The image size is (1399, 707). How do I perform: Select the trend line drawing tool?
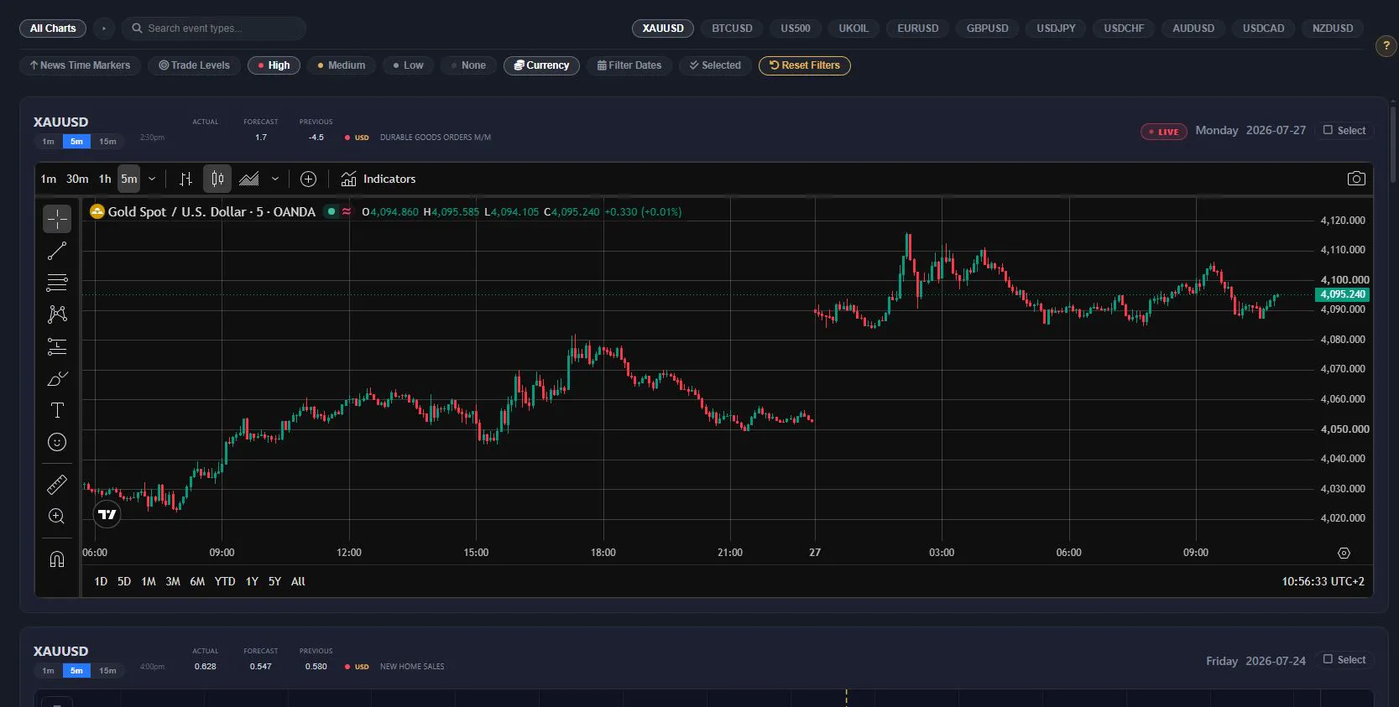57,251
